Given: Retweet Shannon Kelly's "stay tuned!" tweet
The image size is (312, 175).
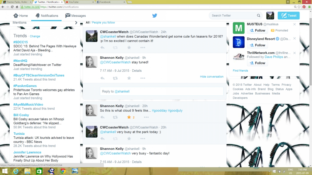Looking at the screenshot, I should [115, 78].
